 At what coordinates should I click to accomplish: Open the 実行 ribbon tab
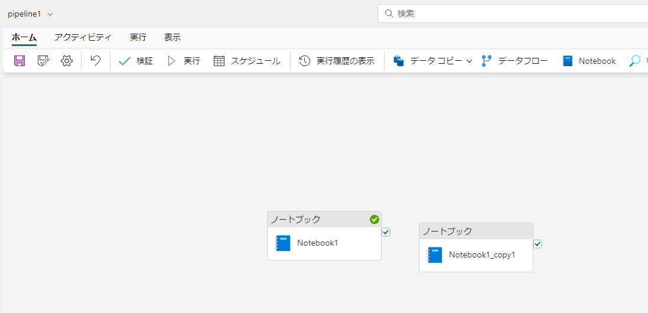click(138, 37)
